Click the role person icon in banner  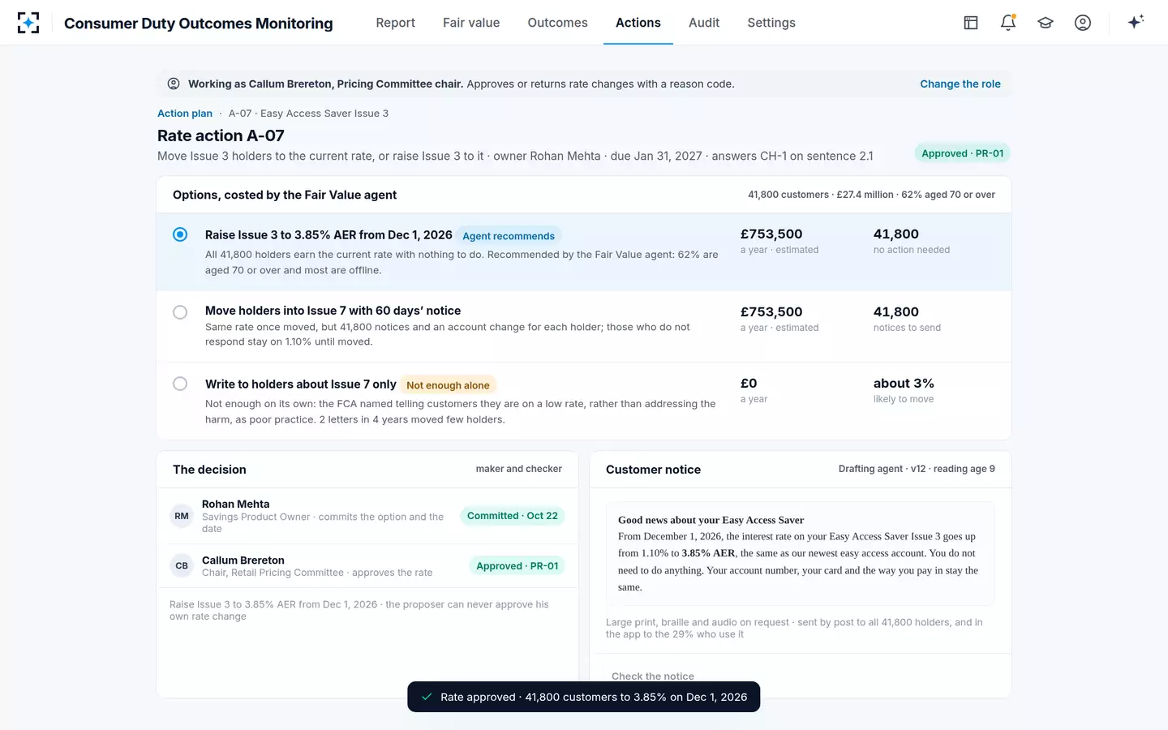point(174,84)
